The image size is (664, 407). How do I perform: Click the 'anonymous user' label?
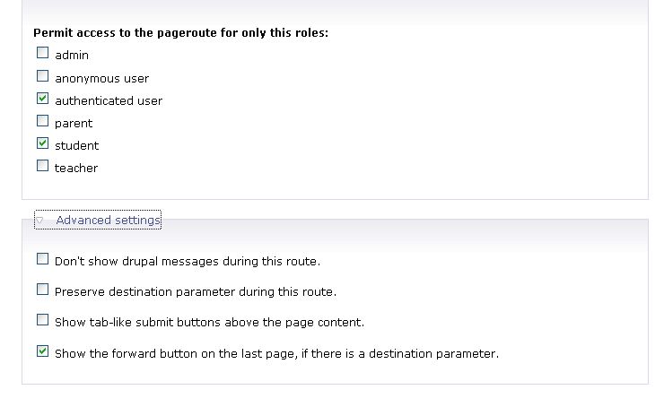coord(101,78)
